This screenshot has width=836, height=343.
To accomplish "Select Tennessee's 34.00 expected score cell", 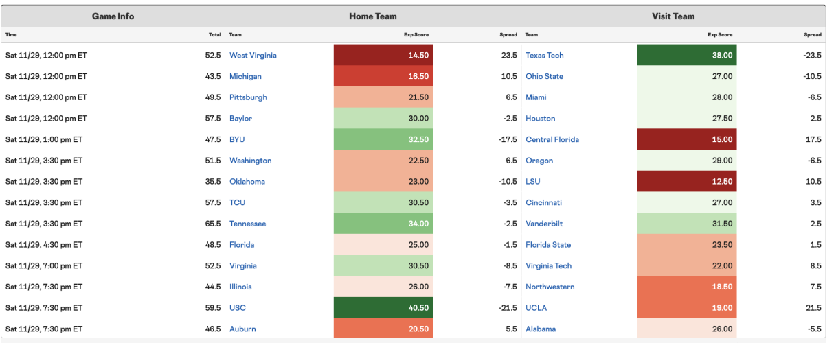I will coord(383,224).
